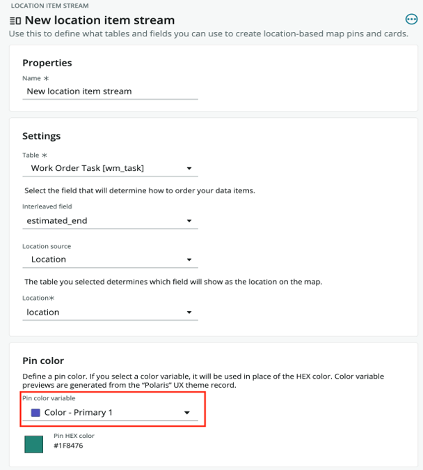This screenshot has height=470, width=423.
Task: Open the lowercase location field dropdown
Action: point(110,312)
